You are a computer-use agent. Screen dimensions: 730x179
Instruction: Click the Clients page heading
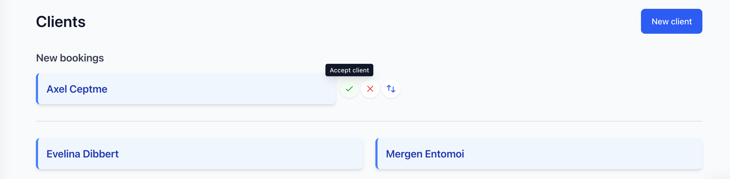coord(61,22)
